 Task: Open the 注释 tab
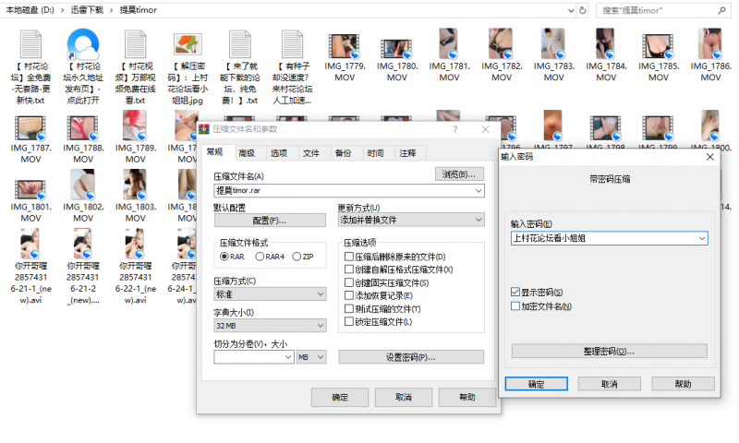point(407,153)
